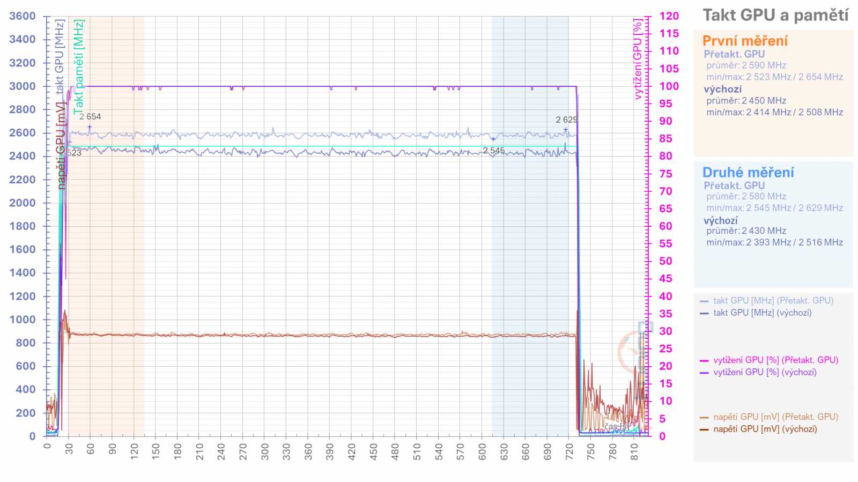Image resolution: width=858 pixels, height=482 pixels.
Task: Click the chart title "Takt GPU a pamětí"
Action: coord(775,15)
